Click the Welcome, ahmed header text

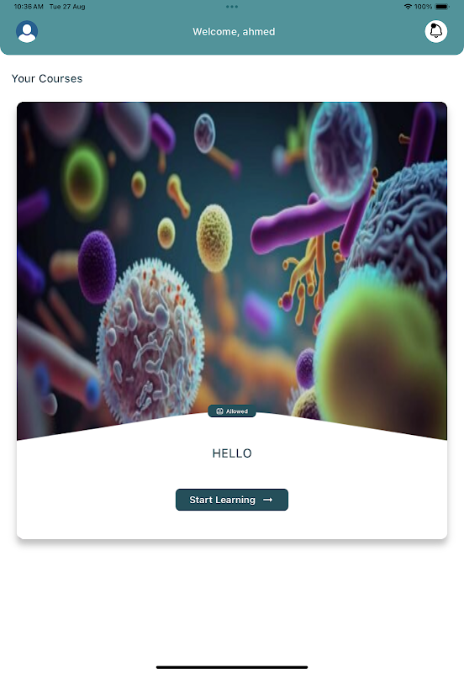234,32
